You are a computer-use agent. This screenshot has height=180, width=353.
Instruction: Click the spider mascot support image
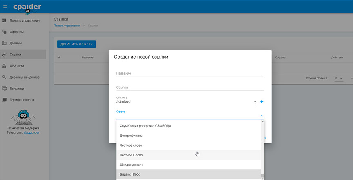[23, 117]
